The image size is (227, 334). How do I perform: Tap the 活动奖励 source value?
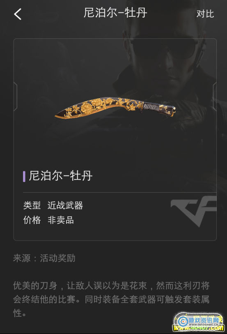click(57, 258)
